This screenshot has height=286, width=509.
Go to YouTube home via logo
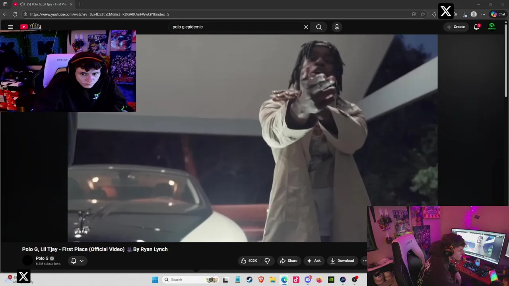pyautogui.click(x=31, y=27)
